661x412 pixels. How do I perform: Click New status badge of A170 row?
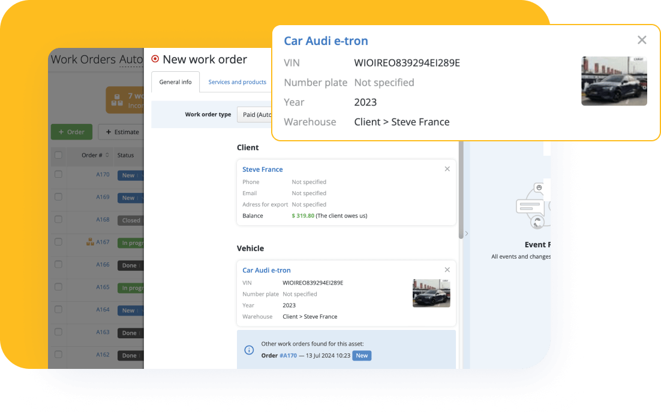[131, 175]
